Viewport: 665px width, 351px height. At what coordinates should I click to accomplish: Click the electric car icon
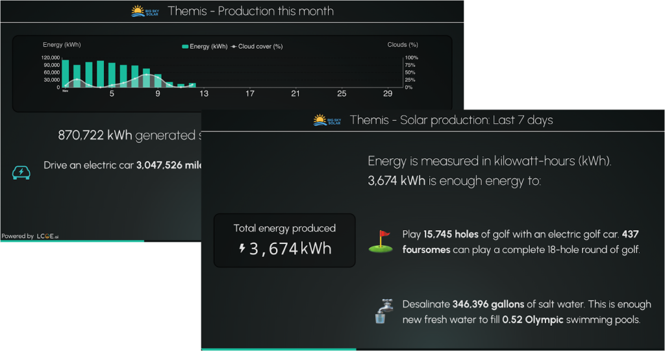(x=21, y=172)
